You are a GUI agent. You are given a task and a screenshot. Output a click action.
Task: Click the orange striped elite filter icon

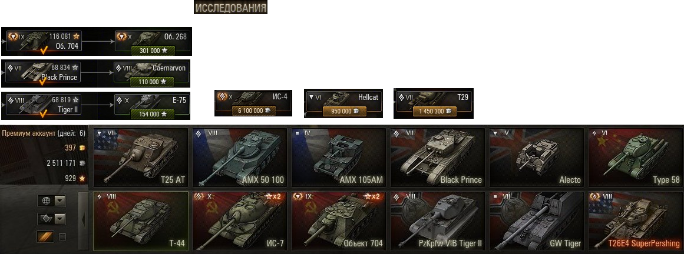(x=46, y=236)
